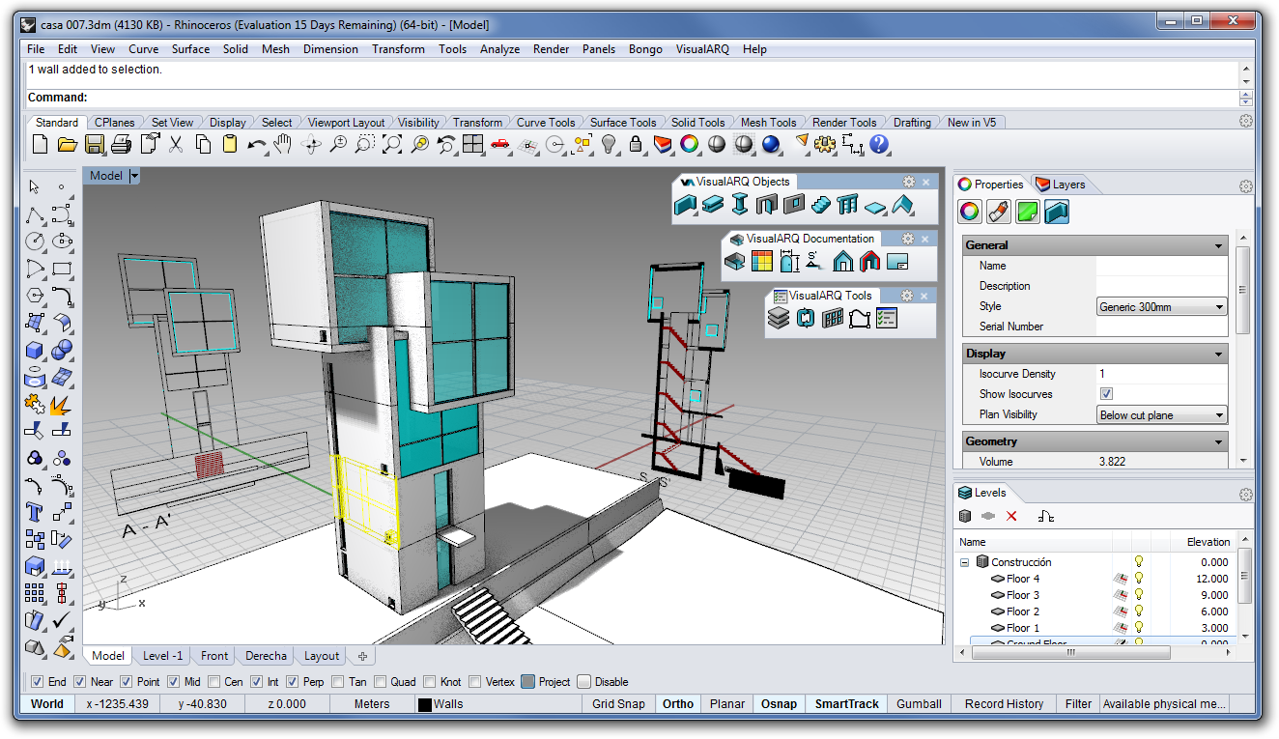Delete level with the red X icon

[1012, 517]
